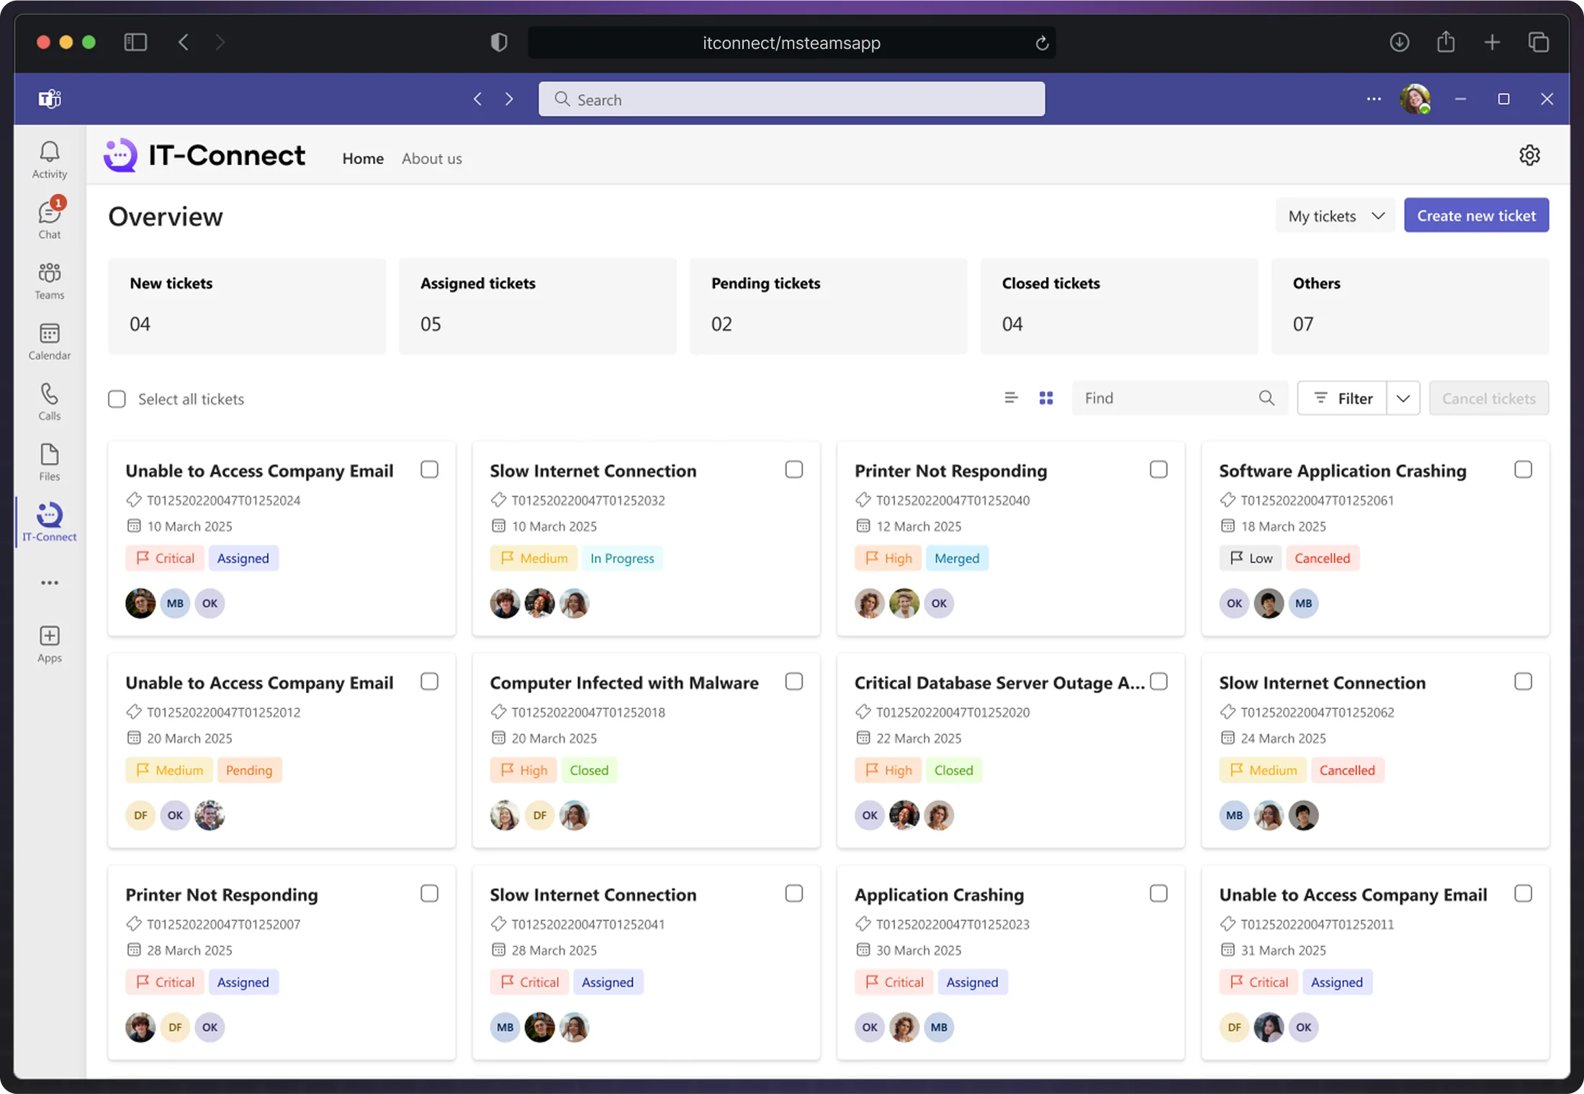Open the Filter dropdown arrow
This screenshot has height=1094, width=1584.
tap(1403, 398)
